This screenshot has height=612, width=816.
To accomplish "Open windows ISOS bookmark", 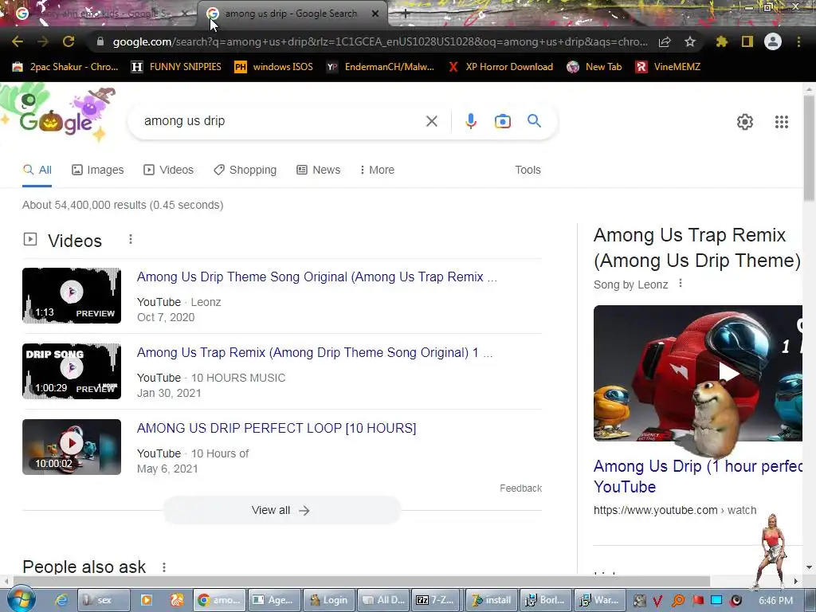I will [274, 67].
